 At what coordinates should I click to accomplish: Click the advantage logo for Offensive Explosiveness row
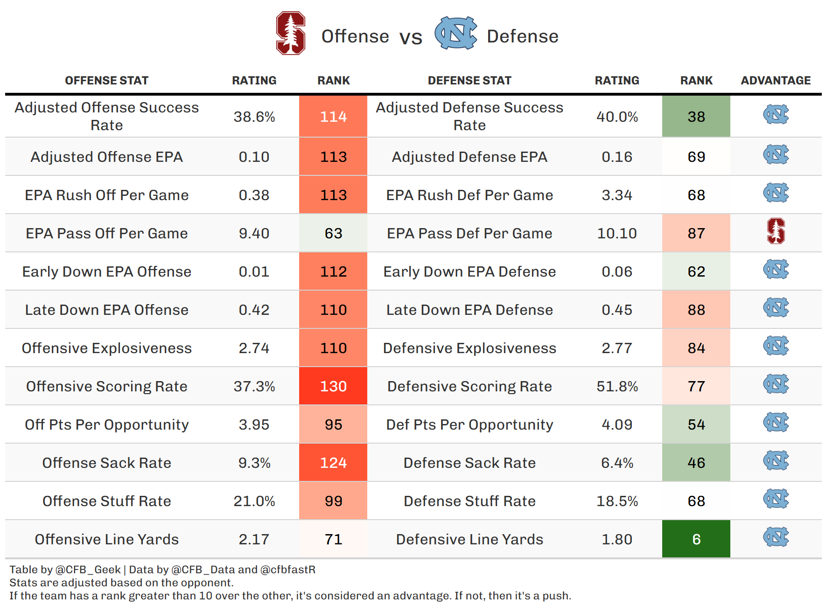point(776,346)
